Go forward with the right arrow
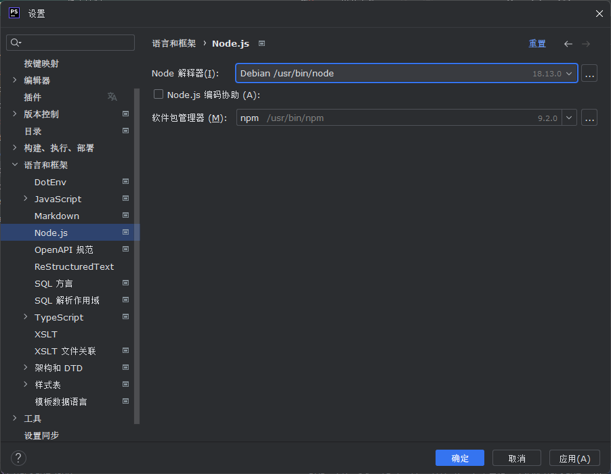This screenshot has height=474, width=611. (586, 44)
